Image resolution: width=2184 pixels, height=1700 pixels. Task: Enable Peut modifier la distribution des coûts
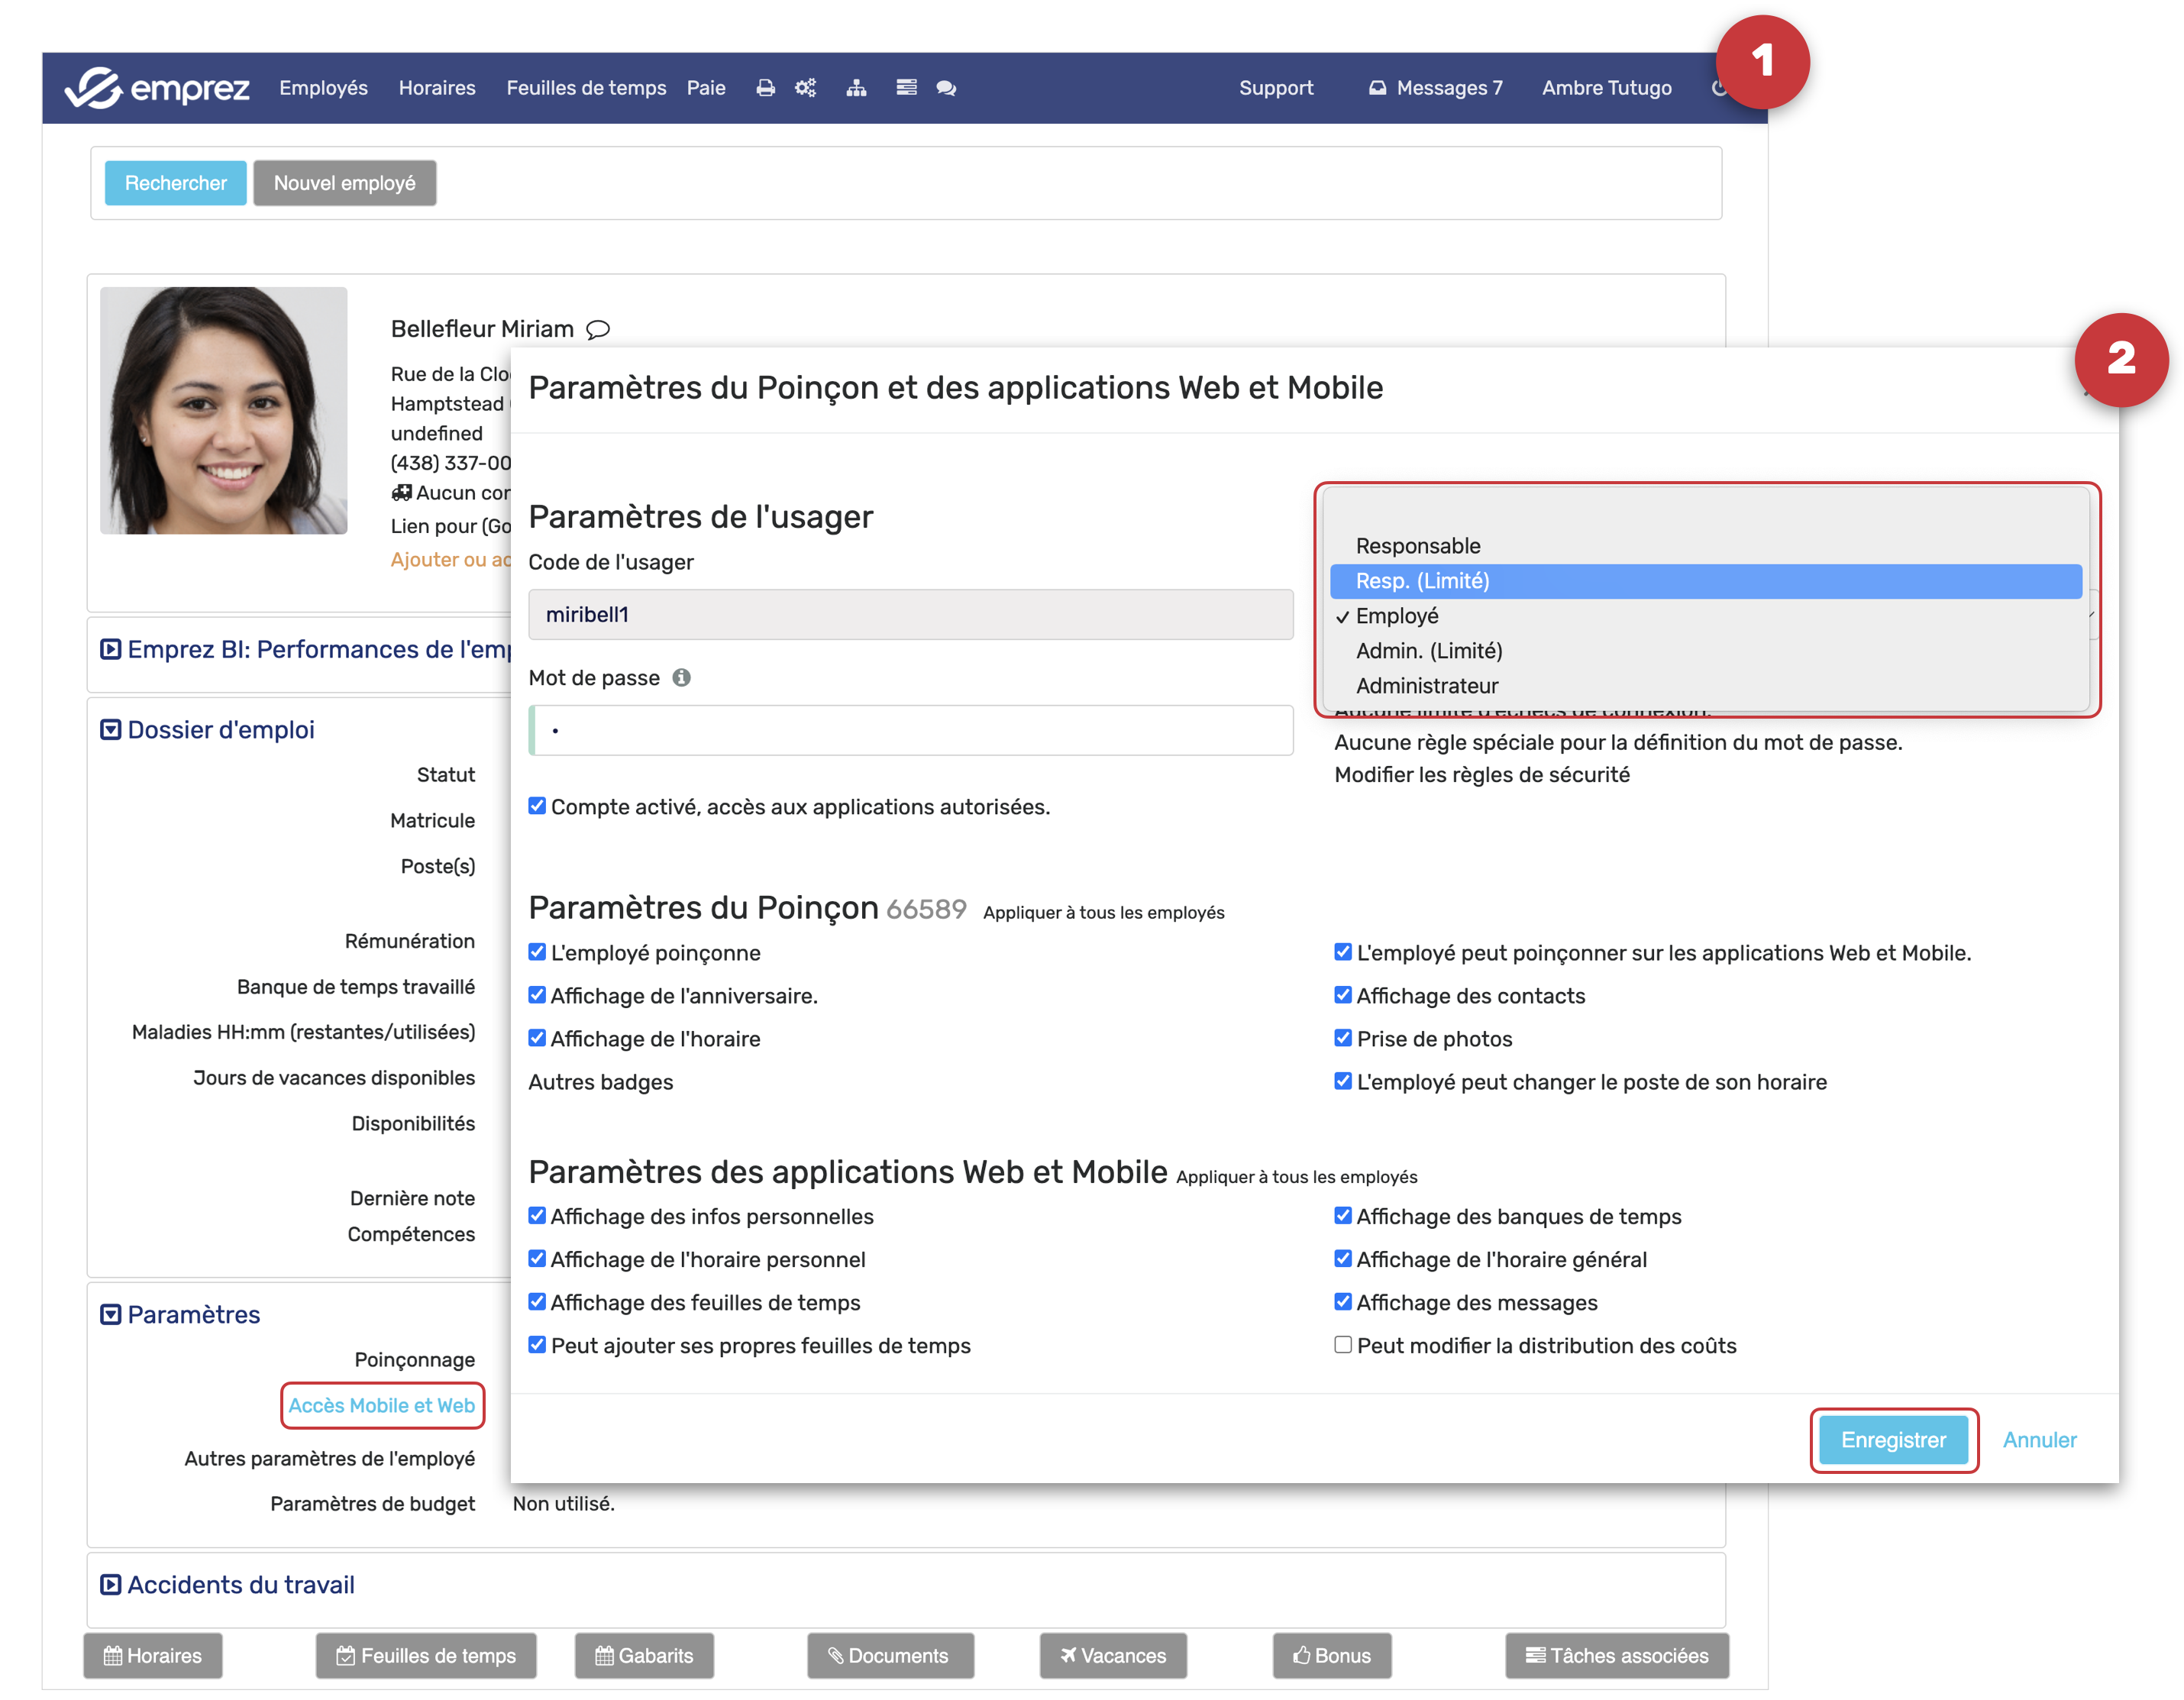click(1342, 1345)
